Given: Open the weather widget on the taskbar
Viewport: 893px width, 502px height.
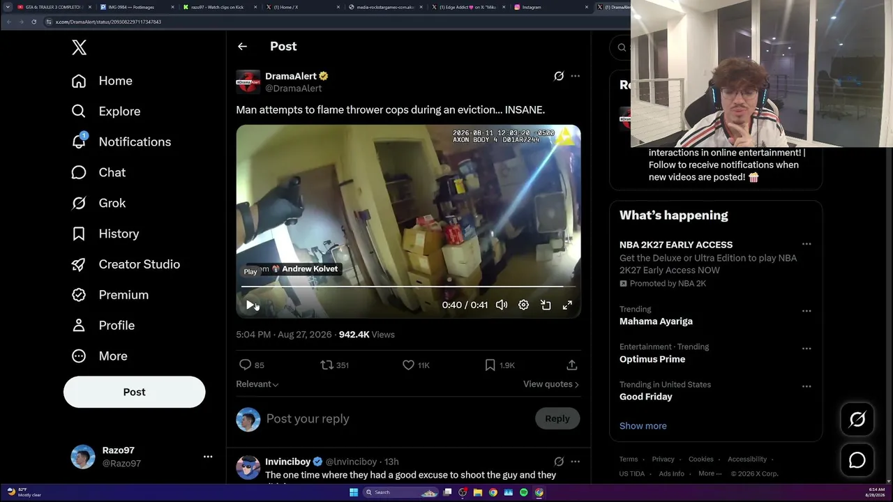Looking at the screenshot, I should tap(24, 492).
